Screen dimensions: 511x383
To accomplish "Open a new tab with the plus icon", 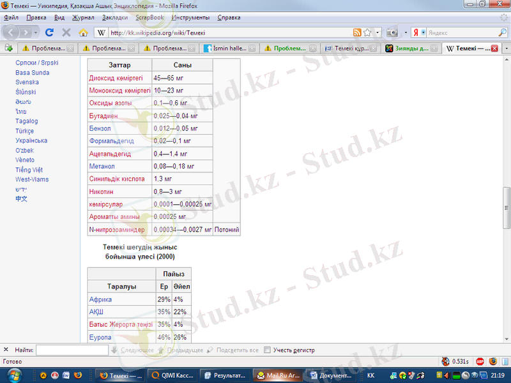I will pyautogui.click(x=9, y=48).
